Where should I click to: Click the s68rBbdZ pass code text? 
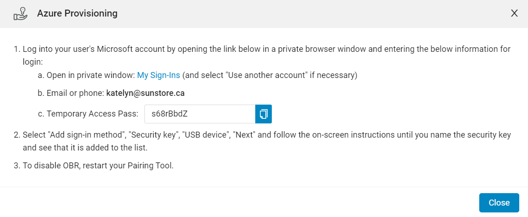[169, 114]
